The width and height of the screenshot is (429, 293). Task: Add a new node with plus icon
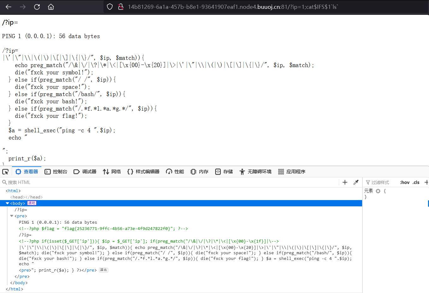(x=345, y=182)
